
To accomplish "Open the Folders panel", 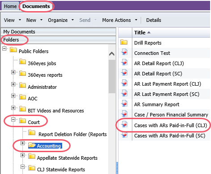I will 59,40.
